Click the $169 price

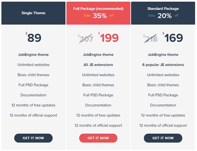[173, 37]
